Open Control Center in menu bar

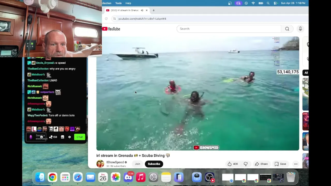275,3
